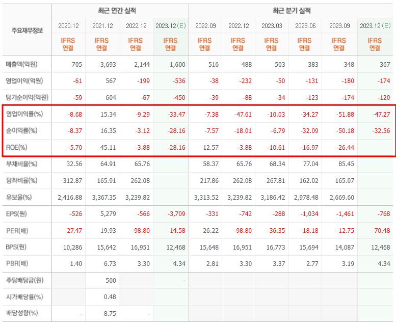This screenshot has width=396, height=325.
Task: Click the operating profit value -536
Action: (179, 81)
